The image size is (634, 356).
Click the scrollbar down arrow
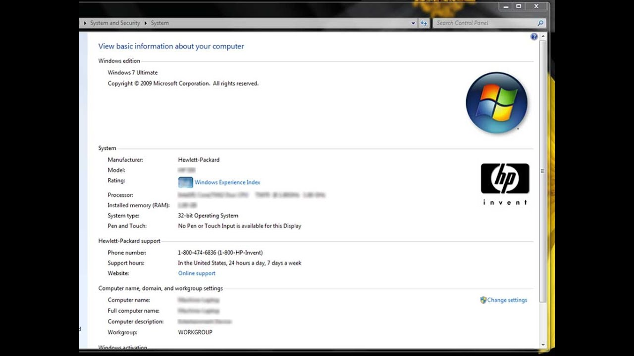point(543,345)
